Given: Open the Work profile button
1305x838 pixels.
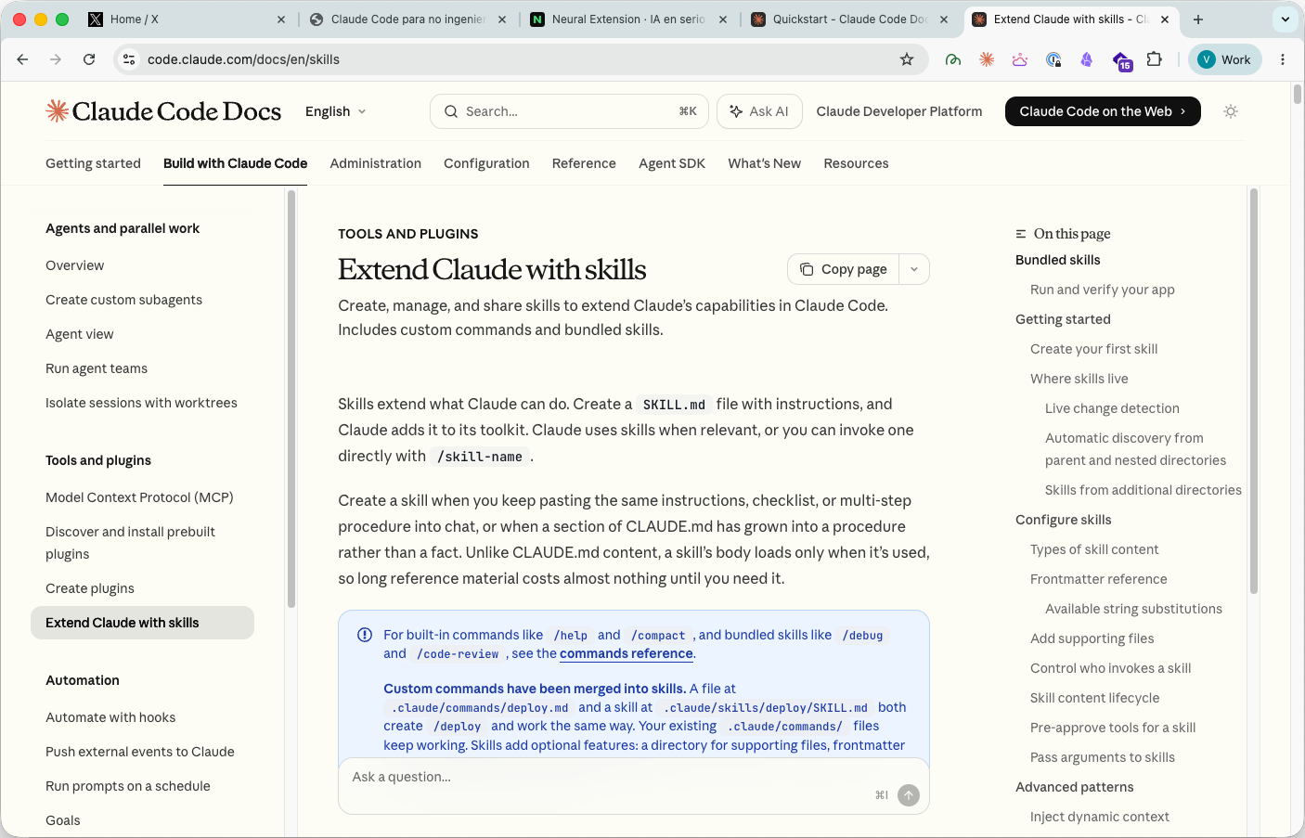Looking at the screenshot, I should [x=1224, y=59].
